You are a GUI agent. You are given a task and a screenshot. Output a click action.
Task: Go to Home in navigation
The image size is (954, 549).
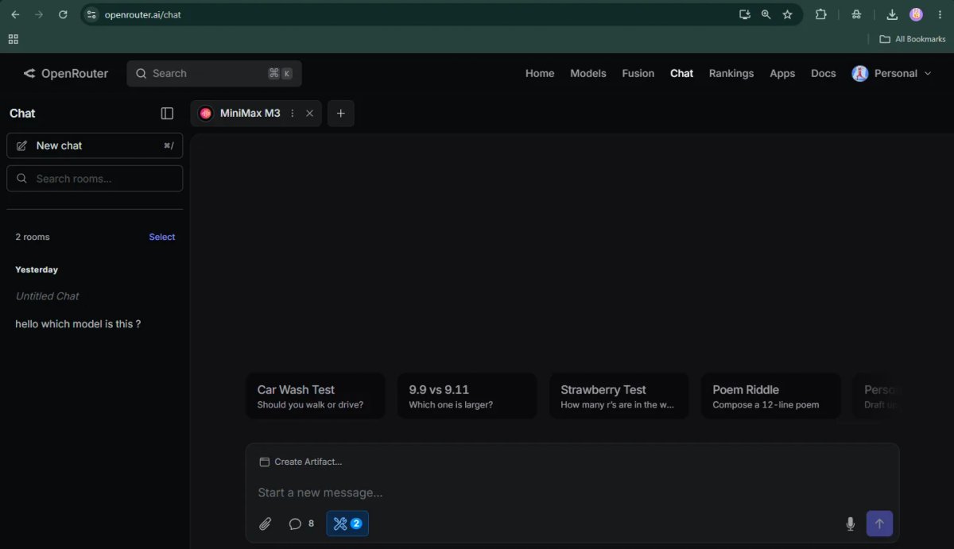pyautogui.click(x=540, y=73)
